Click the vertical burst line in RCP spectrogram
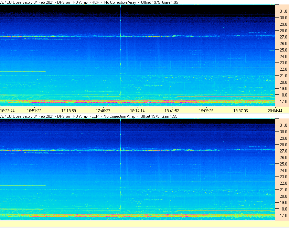 coord(120,50)
